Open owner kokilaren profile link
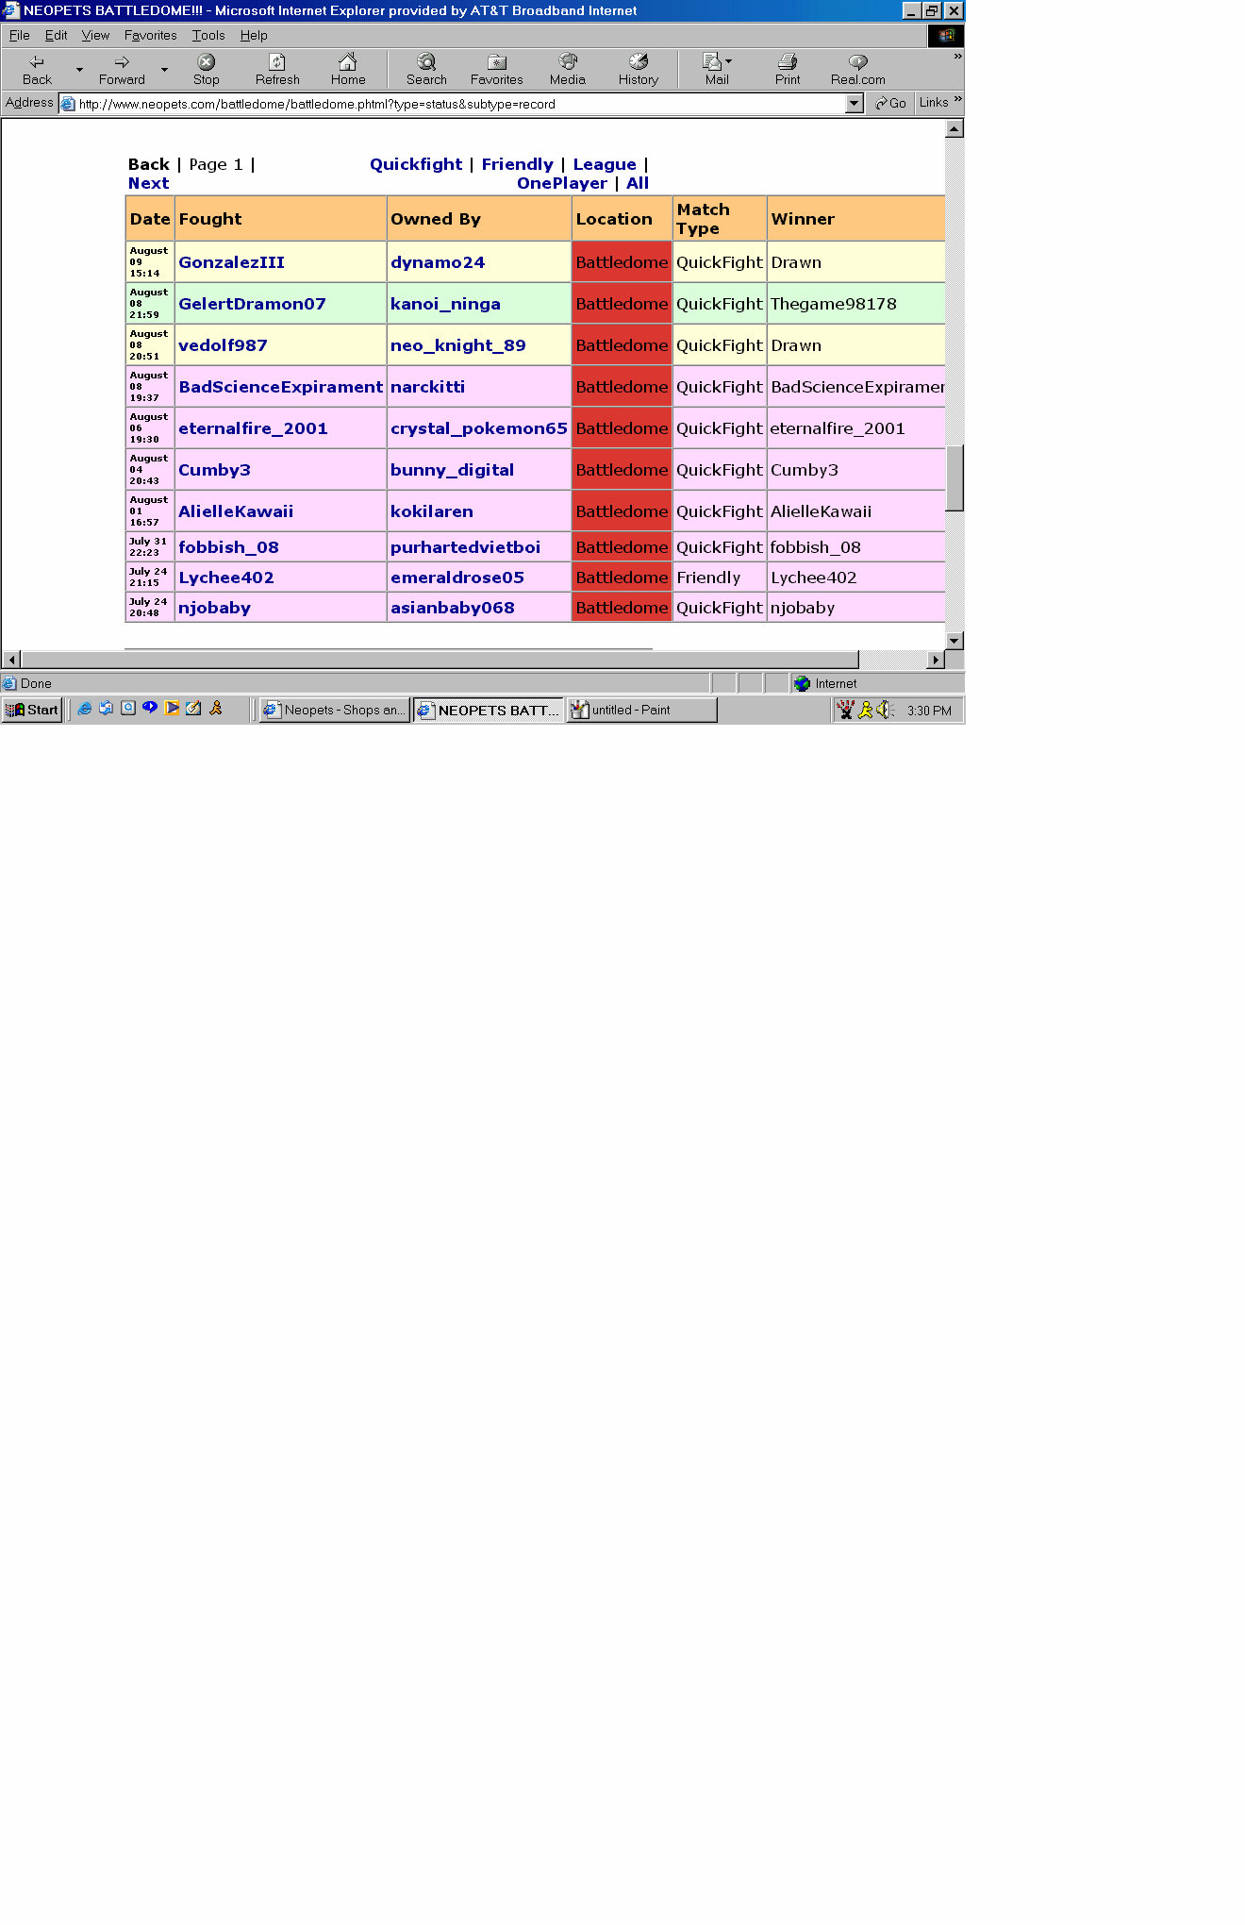This screenshot has width=1245, height=1925. tap(432, 511)
